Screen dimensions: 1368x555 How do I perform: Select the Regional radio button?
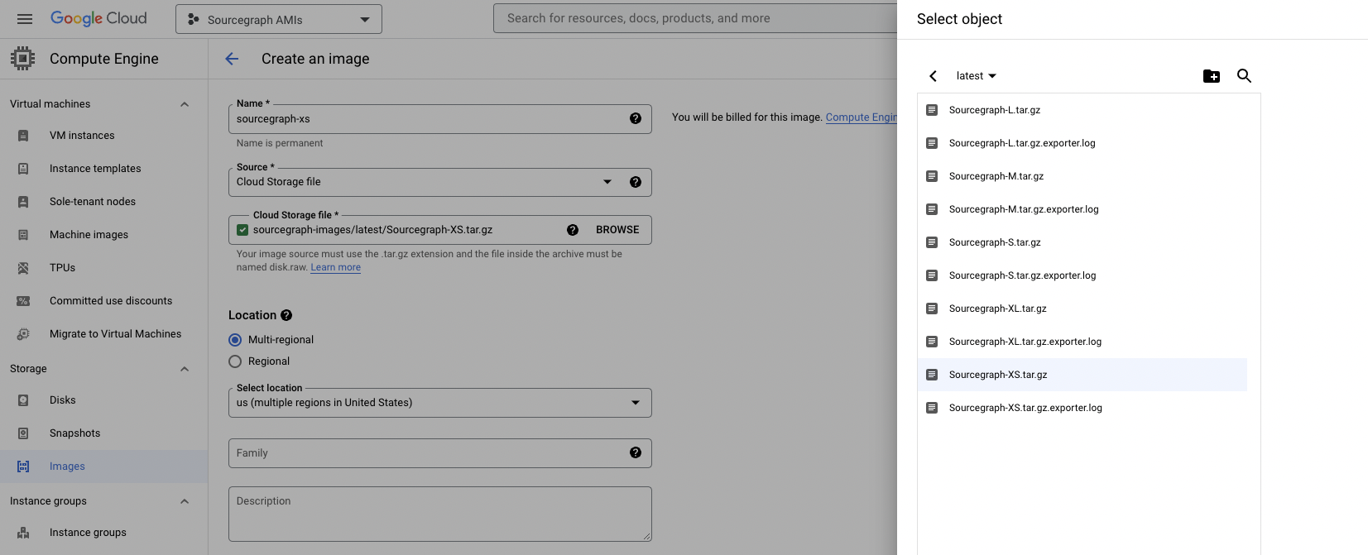click(x=235, y=361)
